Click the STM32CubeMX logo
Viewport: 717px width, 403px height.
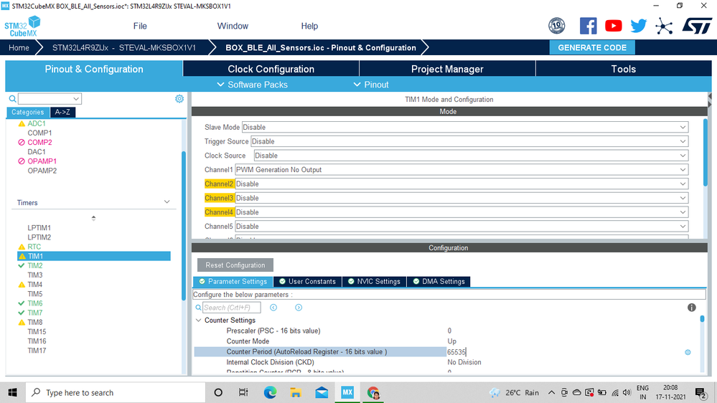(22, 27)
